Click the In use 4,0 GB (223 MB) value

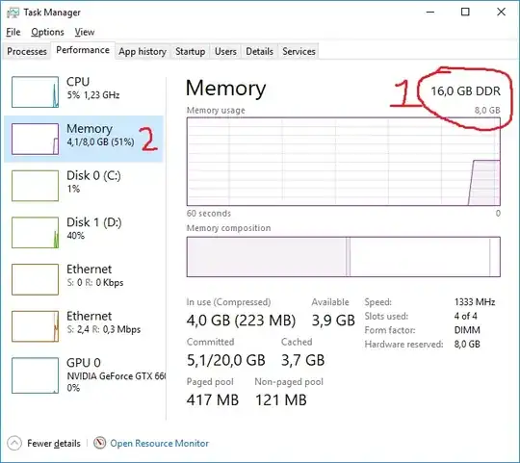pyautogui.click(x=241, y=321)
